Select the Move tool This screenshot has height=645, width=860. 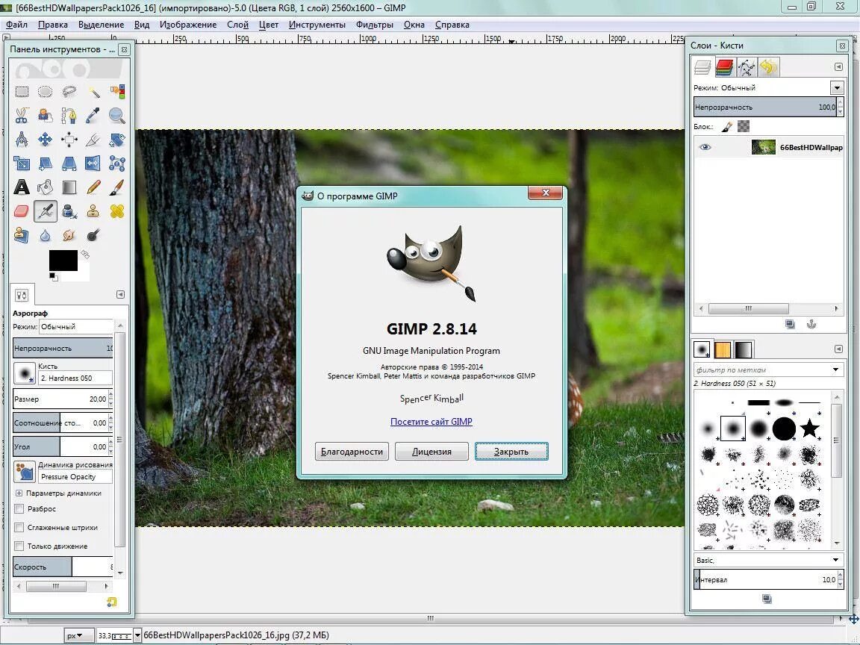pos(46,140)
